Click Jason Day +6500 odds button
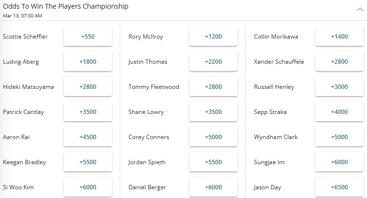Viewport: 367px width, 198px height. (x=339, y=187)
